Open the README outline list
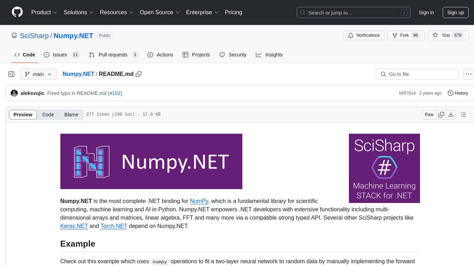This screenshot has height=266, width=474. coord(463,115)
